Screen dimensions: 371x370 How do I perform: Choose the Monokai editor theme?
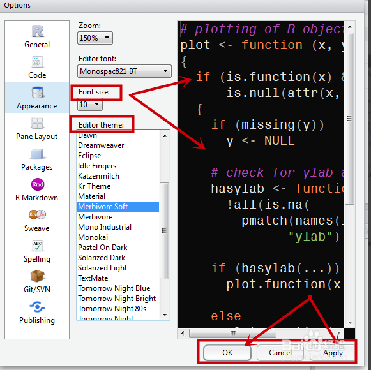pos(93,237)
